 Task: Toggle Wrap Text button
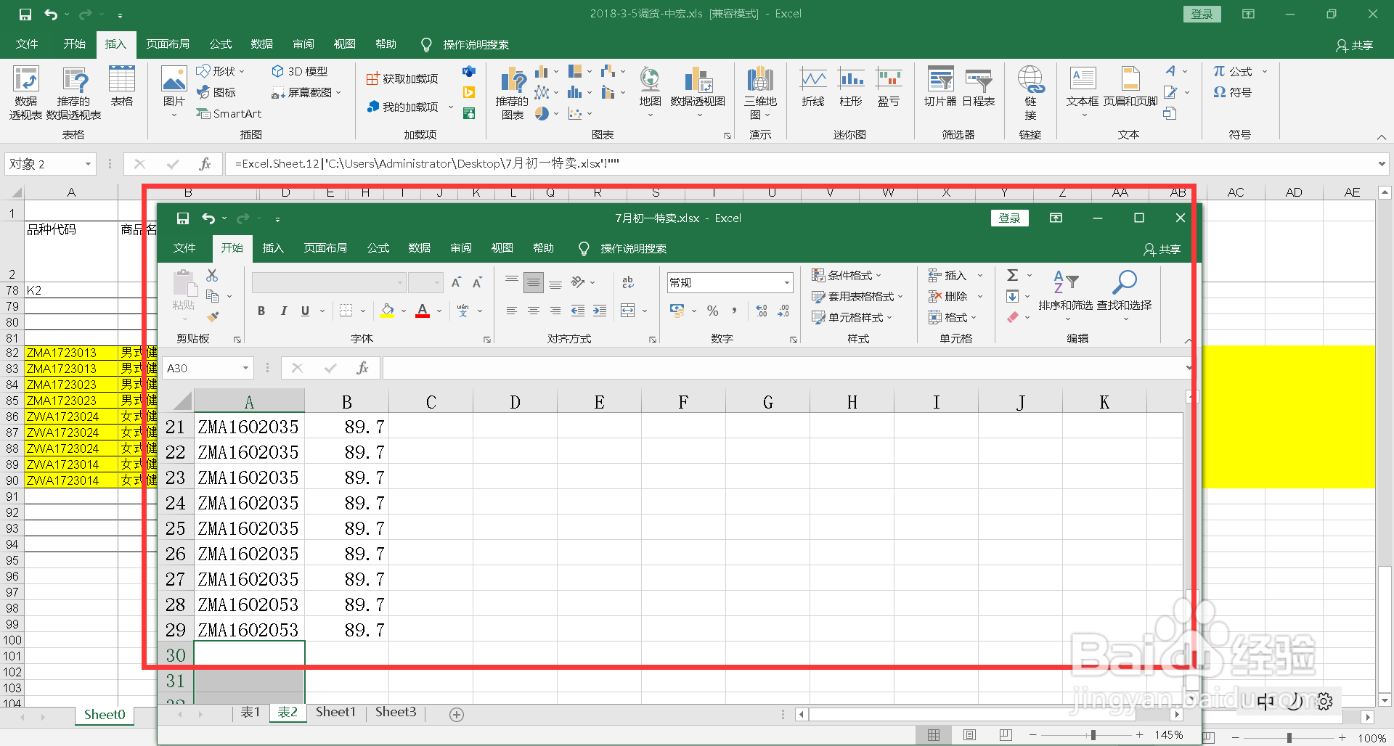[x=628, y=282]
